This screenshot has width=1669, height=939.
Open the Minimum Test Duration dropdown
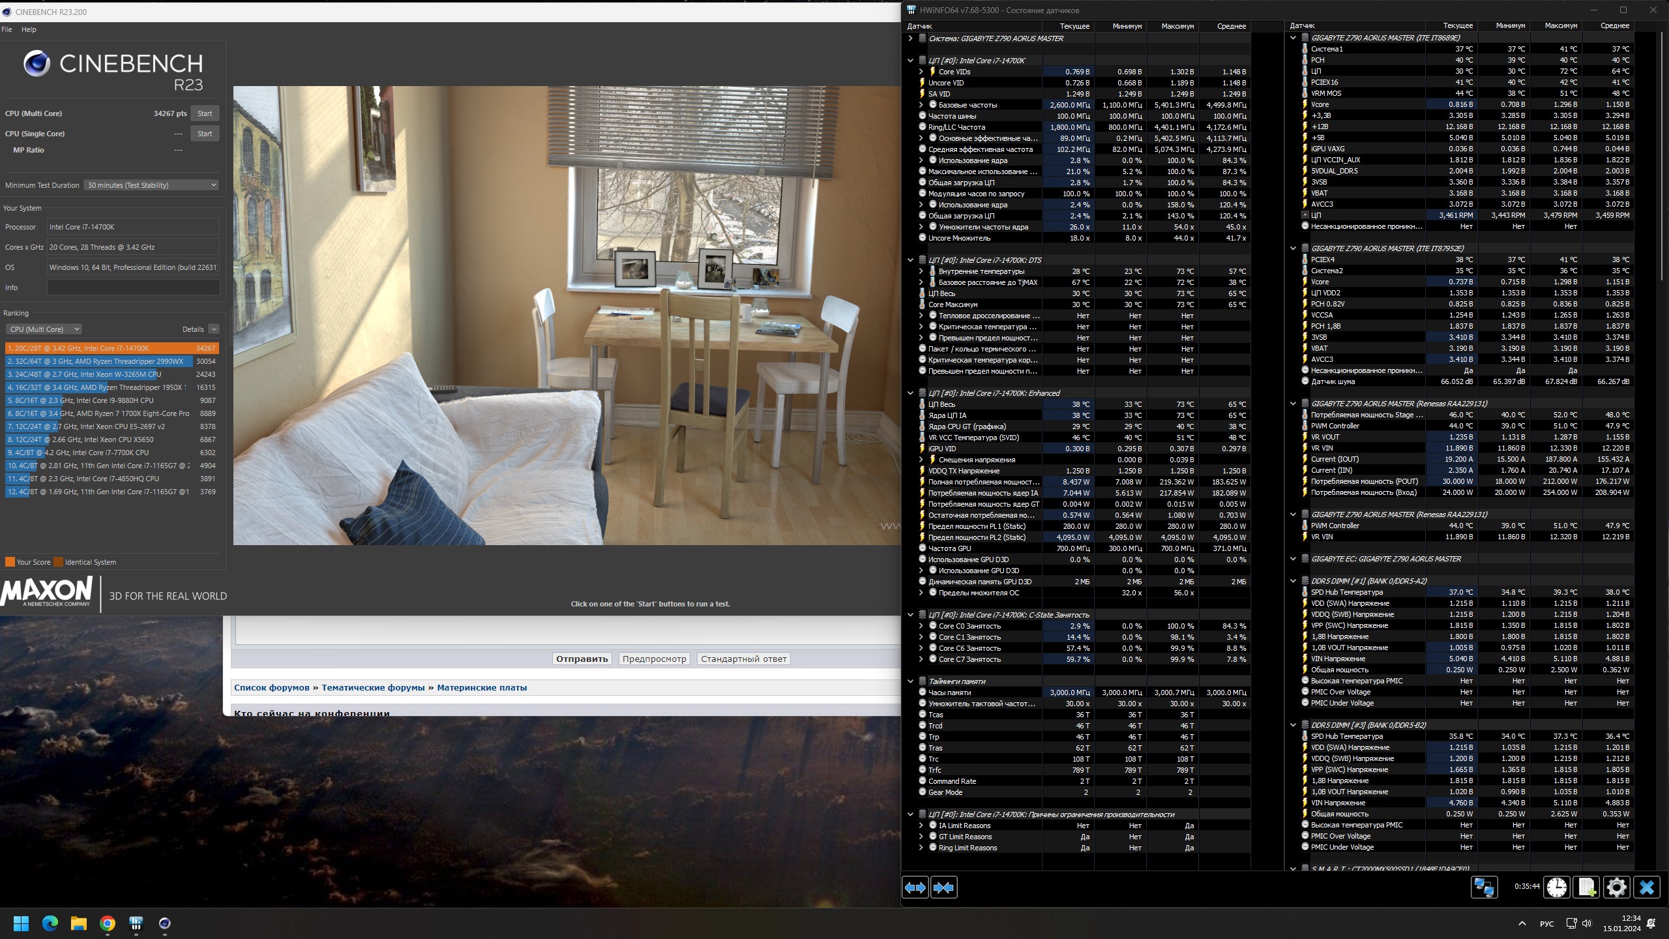coord(151,185)
